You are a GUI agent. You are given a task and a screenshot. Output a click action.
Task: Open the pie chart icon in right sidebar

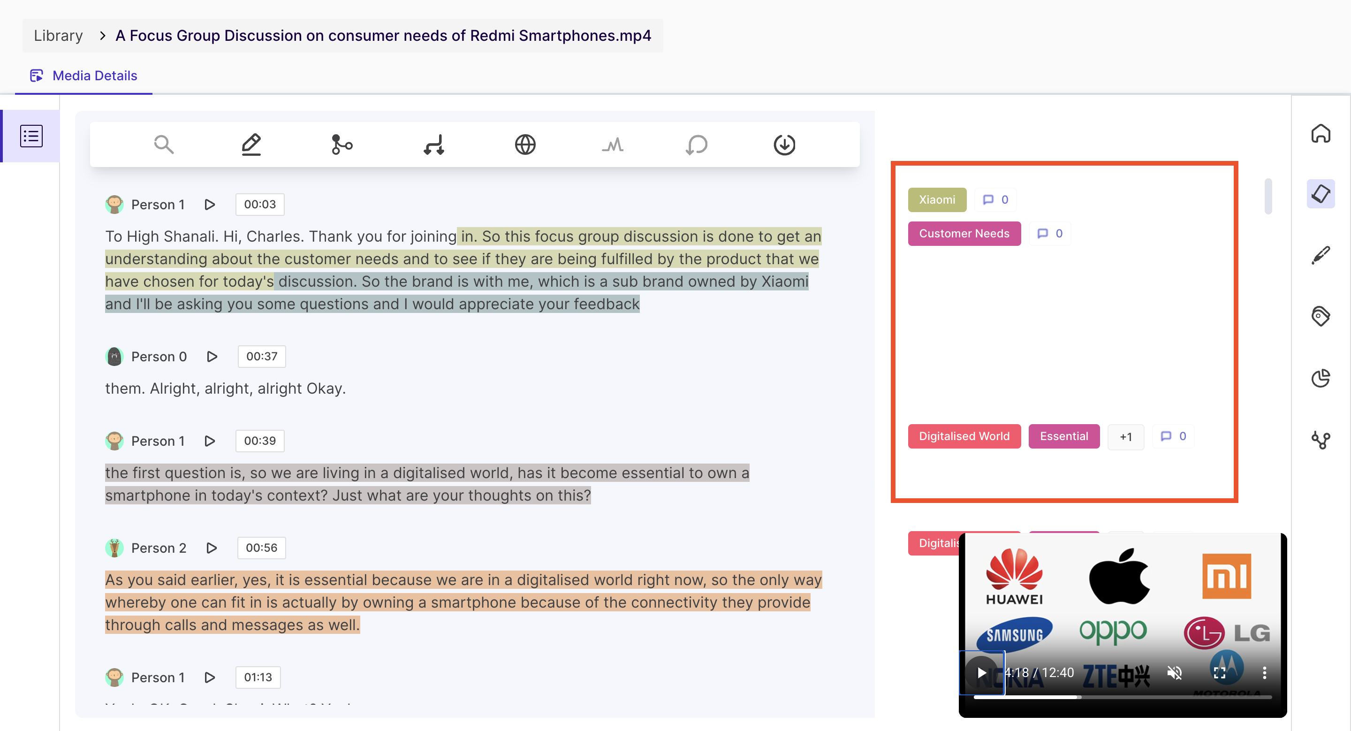(x=1321, y=378)
